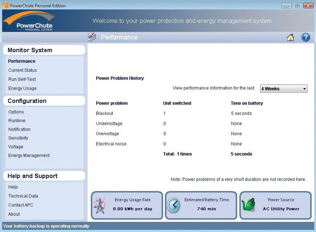Click the Energy Usage Rate panel
The image size is (316, 232).
tap(127, 205)
